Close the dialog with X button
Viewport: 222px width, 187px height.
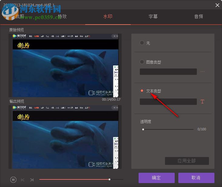coord(217,5)
